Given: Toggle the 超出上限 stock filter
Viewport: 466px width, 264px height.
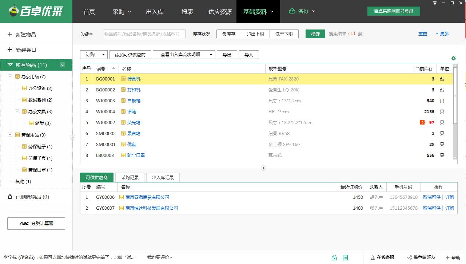Looking at the screenshot, I should (256, 34).
